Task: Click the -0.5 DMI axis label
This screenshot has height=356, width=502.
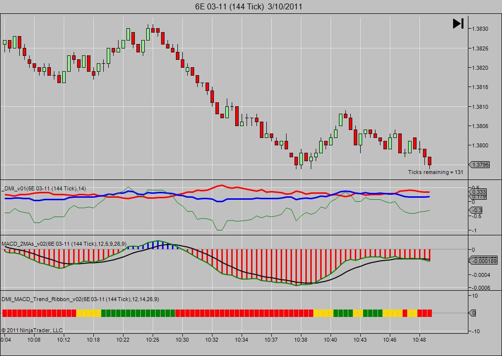Action: (x=476, y=216)
